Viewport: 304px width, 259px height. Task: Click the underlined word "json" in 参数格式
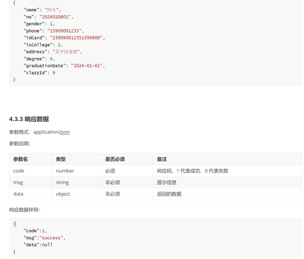click(x=65, y=132)
